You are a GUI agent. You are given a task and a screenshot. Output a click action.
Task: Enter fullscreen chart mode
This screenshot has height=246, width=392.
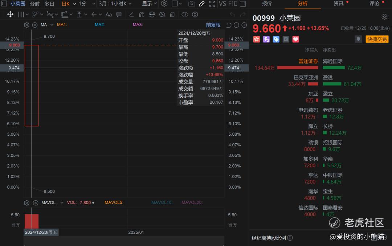212,4
